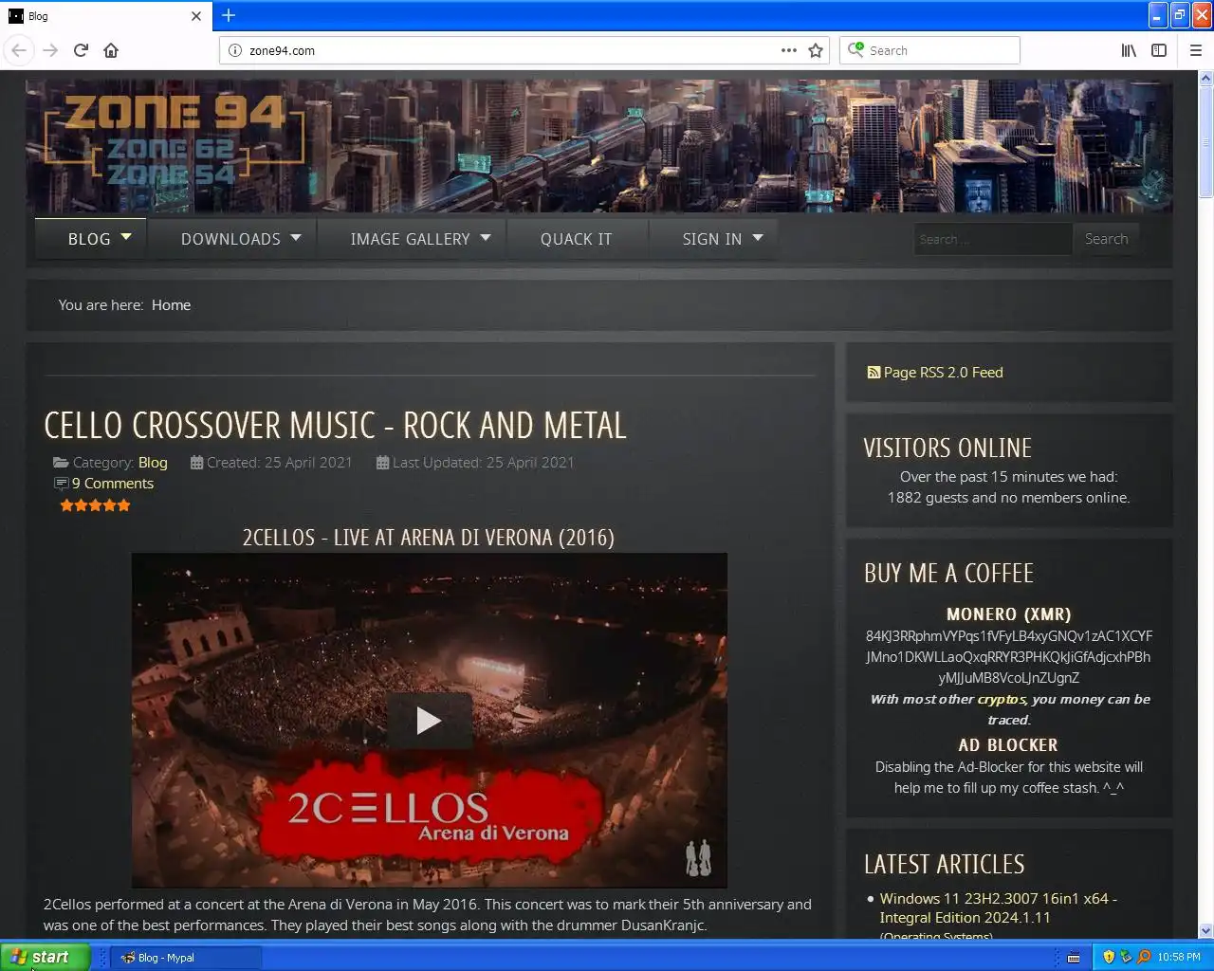Play the 2Cellos video
The height and width of the screenshot is (971, 1214).
pos(429,721)
